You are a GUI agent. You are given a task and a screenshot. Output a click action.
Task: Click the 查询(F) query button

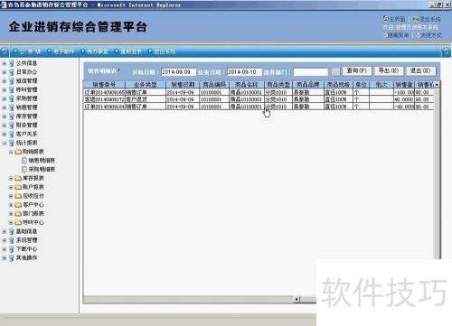coord(357,70)
